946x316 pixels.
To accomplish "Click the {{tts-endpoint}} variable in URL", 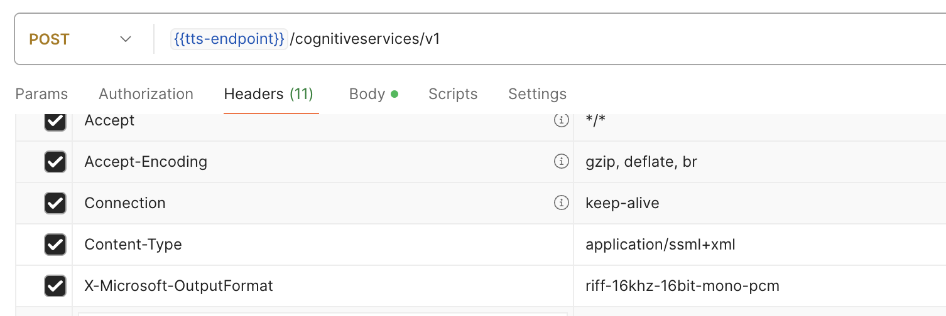I will (x=229, y=39).
